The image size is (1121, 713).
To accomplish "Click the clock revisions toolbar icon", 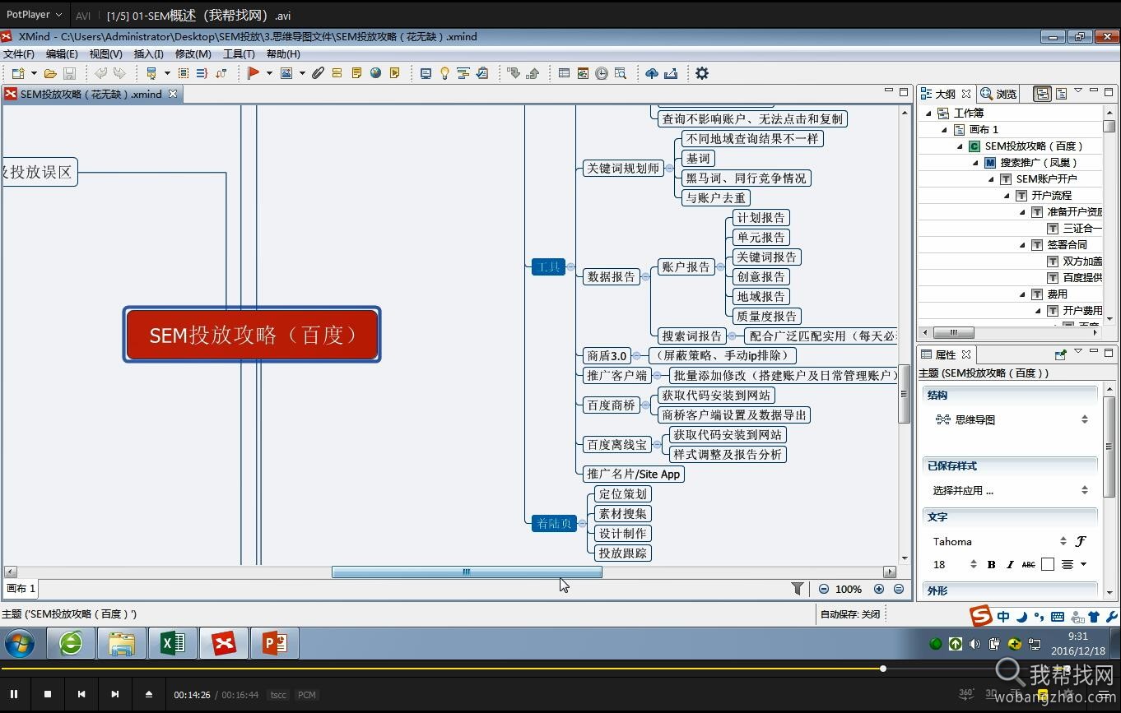I will coord(602,73).
